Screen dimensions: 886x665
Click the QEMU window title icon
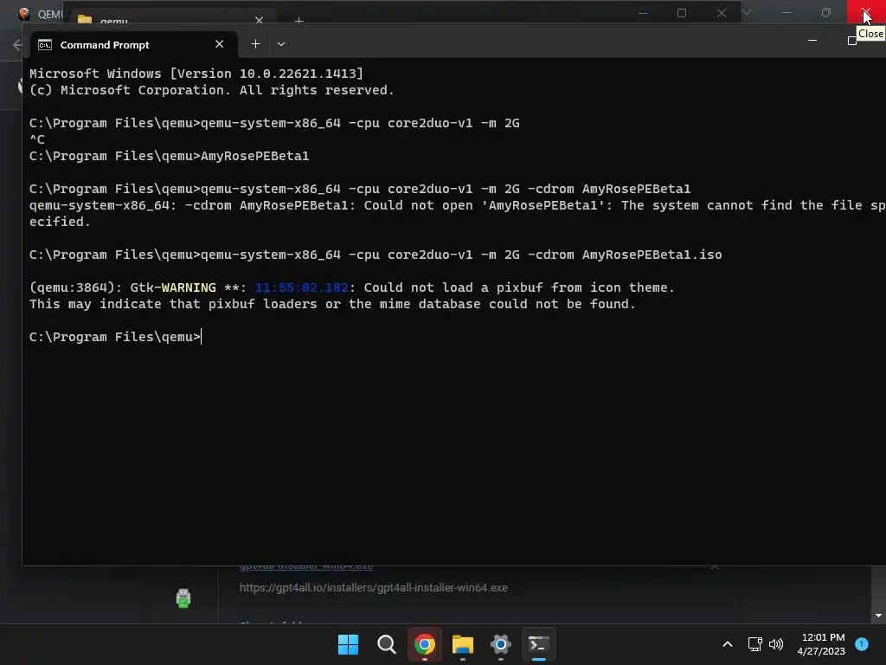click(x=23, y=14)
